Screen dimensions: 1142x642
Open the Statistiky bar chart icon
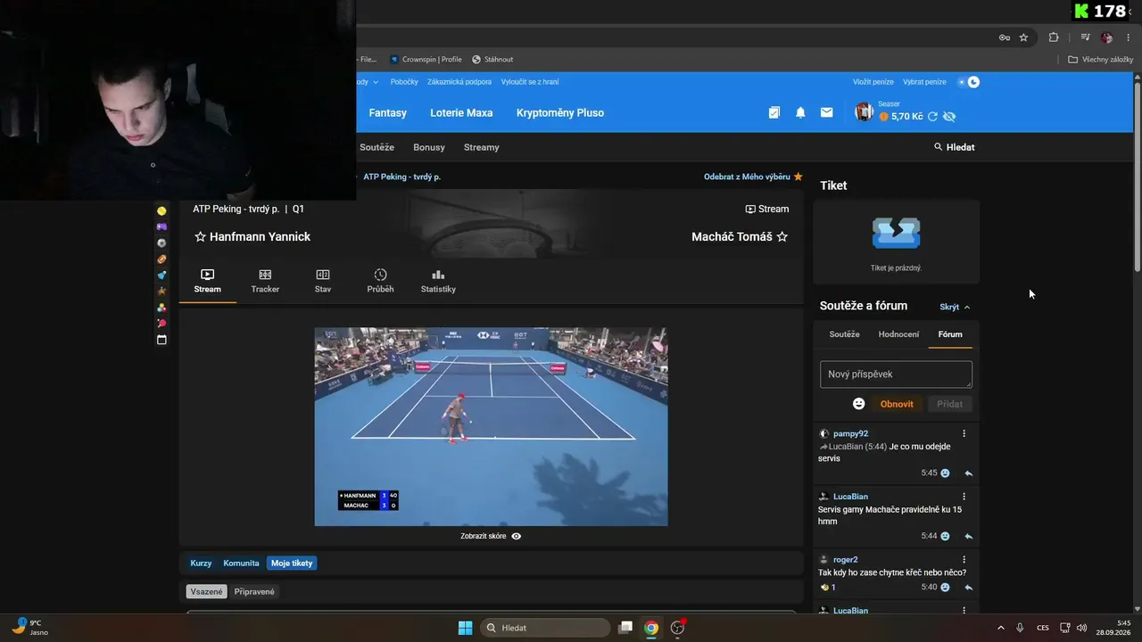[438, 275]
